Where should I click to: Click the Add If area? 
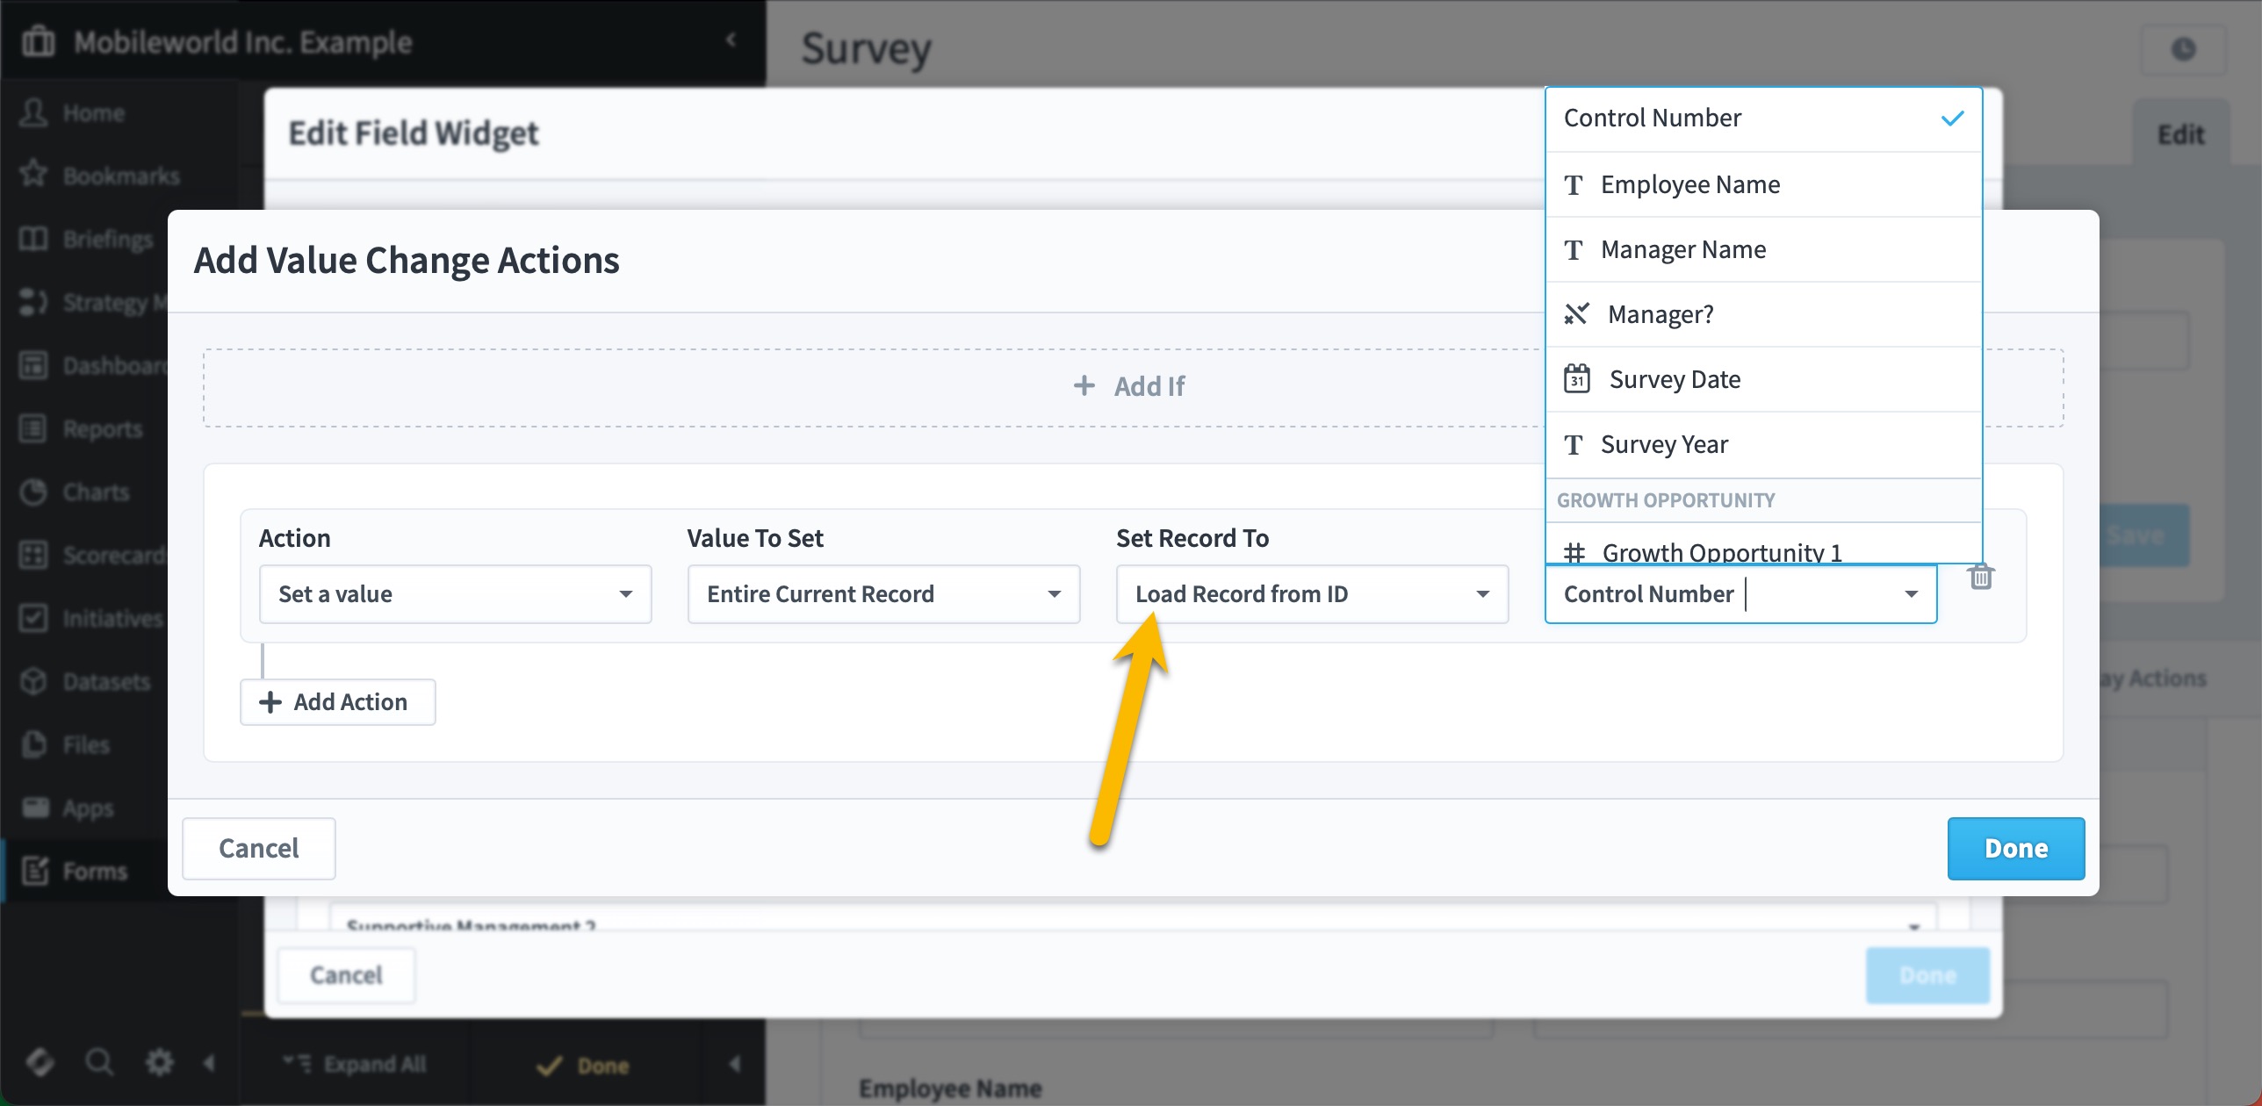click(x=1133, y=387)
